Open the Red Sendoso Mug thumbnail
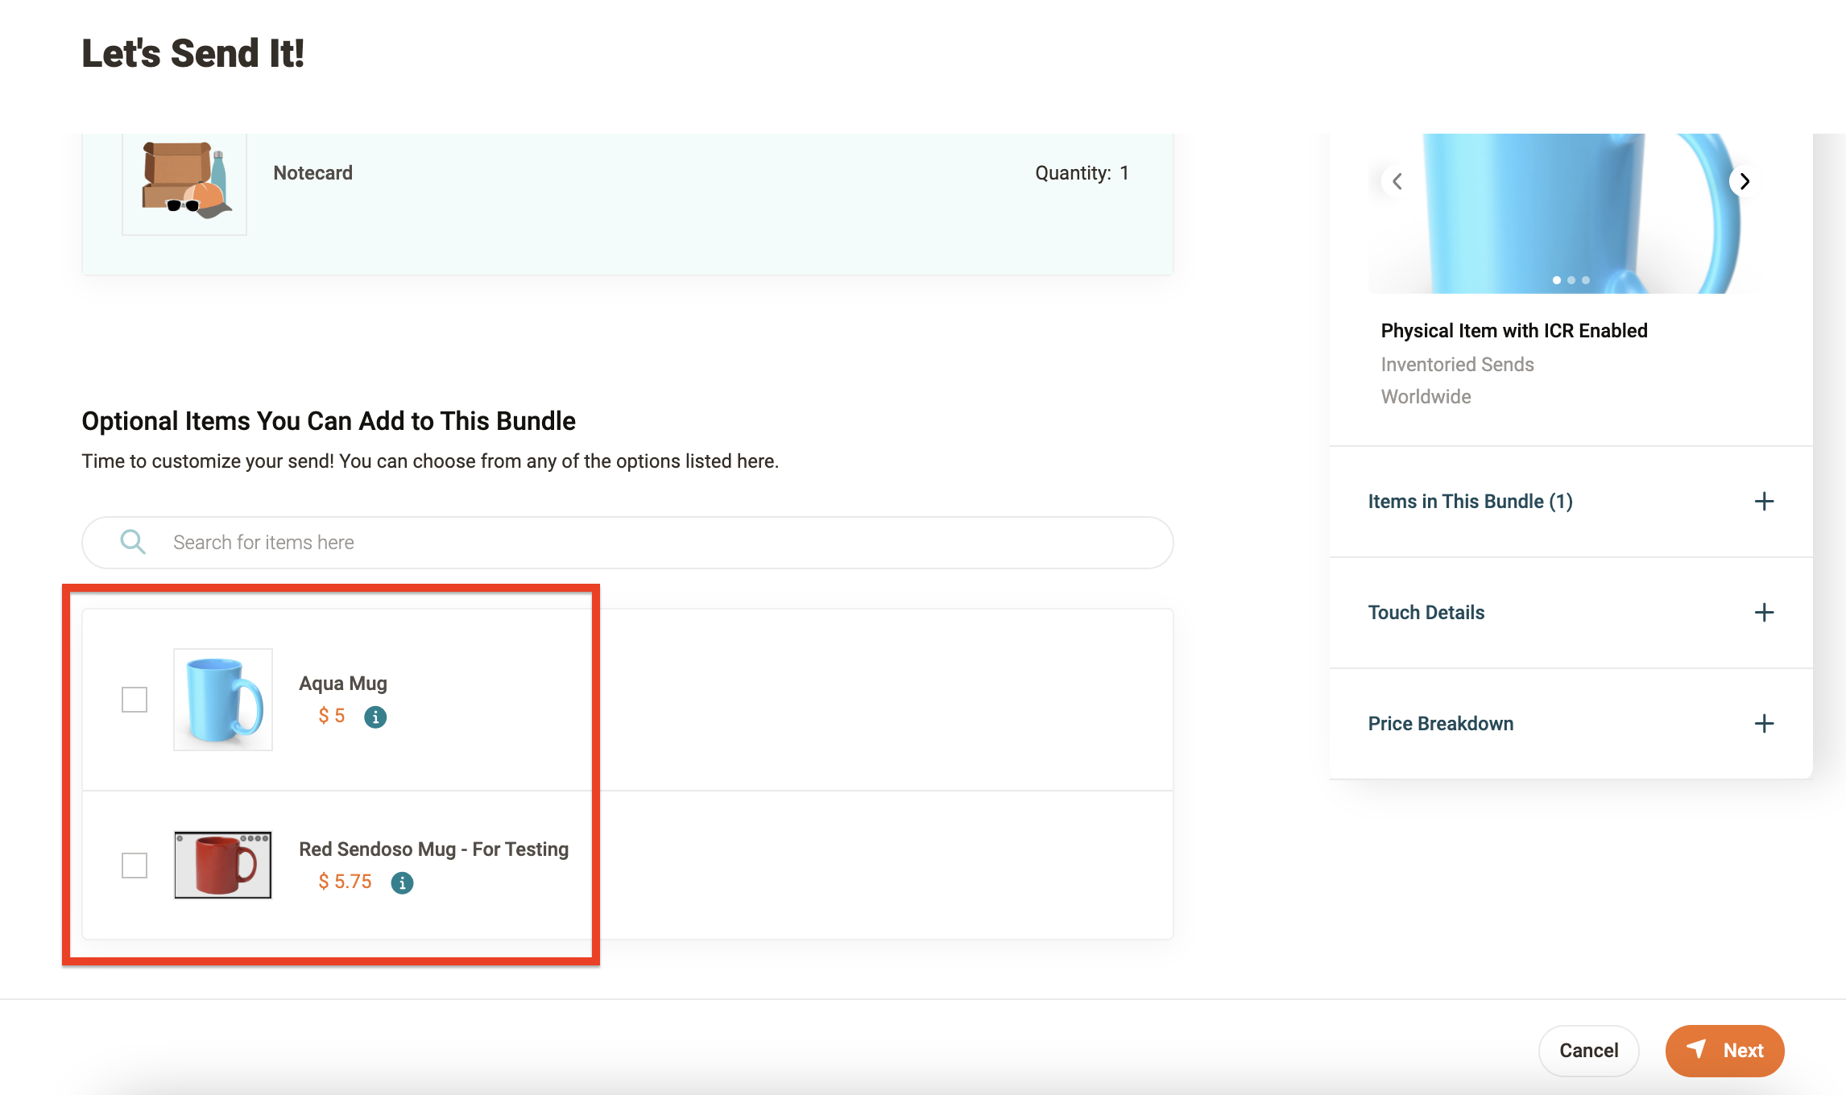 pyautogui.click(x=223, y=865)
